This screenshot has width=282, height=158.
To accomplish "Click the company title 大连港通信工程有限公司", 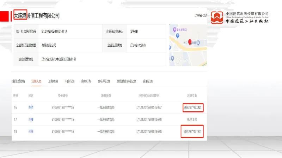I will [37, 15].
